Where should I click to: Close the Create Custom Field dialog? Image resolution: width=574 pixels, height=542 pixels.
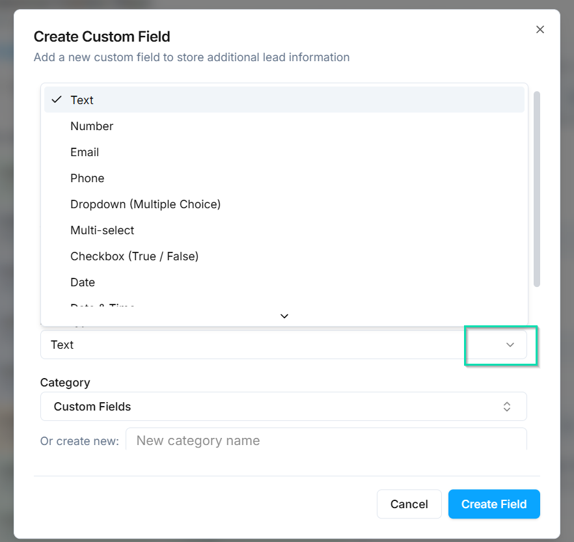click(540, 29)
